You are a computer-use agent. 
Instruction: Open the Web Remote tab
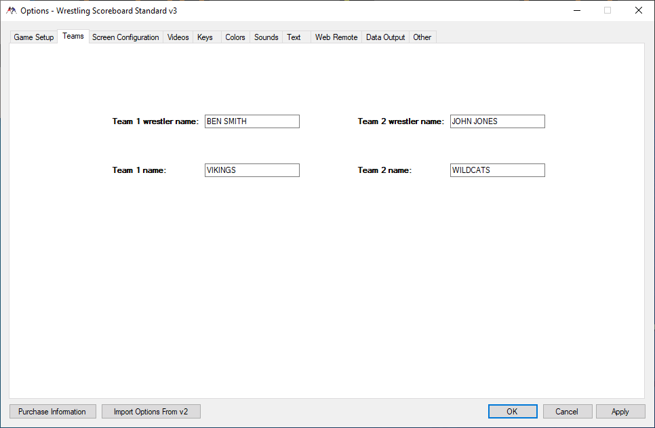(336, 37)
